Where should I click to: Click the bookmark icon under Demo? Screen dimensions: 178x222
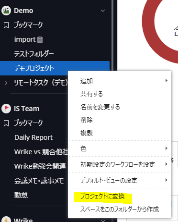(x=6, y=25)
